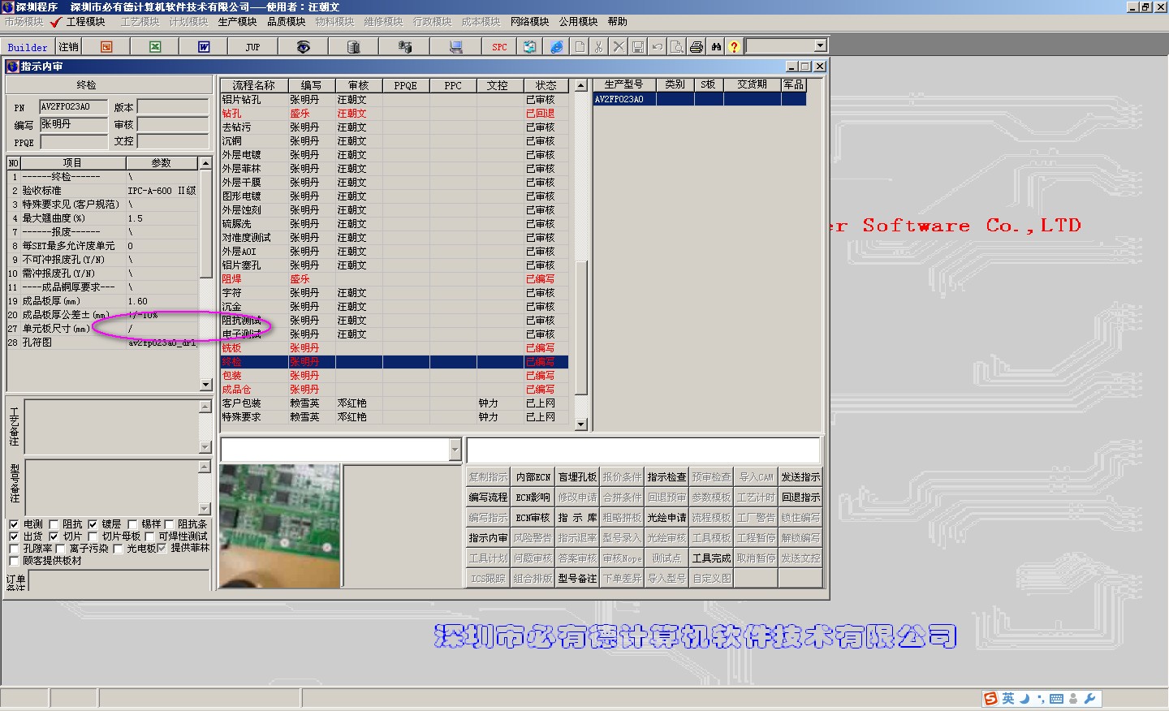Image resolution: width=1169 pixels, height=711 pixels.
Task: Click the PowerPoint export icon in toolbar
Action: (x=106, y=47)
